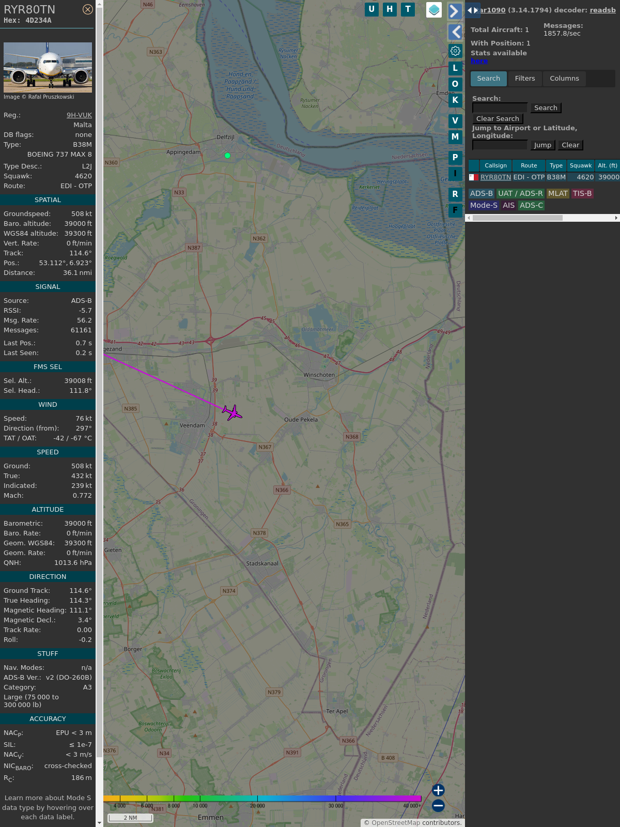The height and width of the screenshot is (827, 620).
Task: Open the 9H-VUK registration link
Action: point(79,115)
